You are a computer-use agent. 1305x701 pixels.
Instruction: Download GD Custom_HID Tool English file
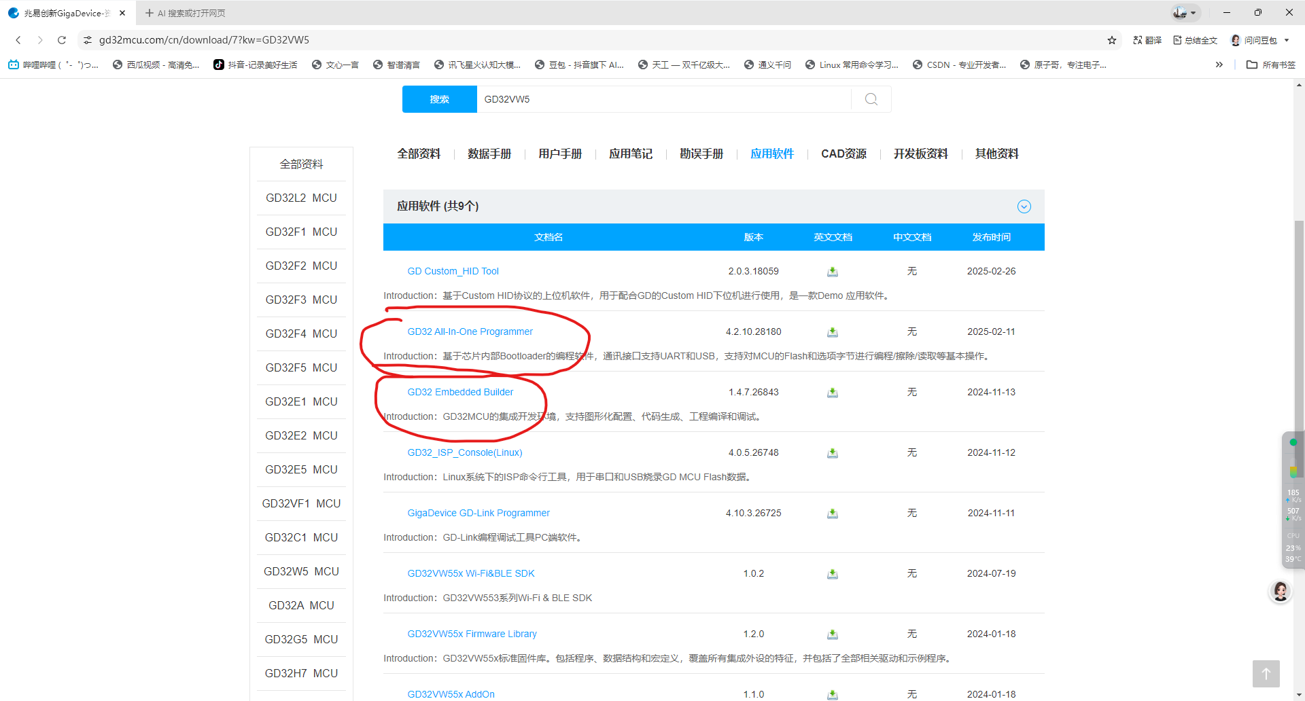[x=832, y=272]
